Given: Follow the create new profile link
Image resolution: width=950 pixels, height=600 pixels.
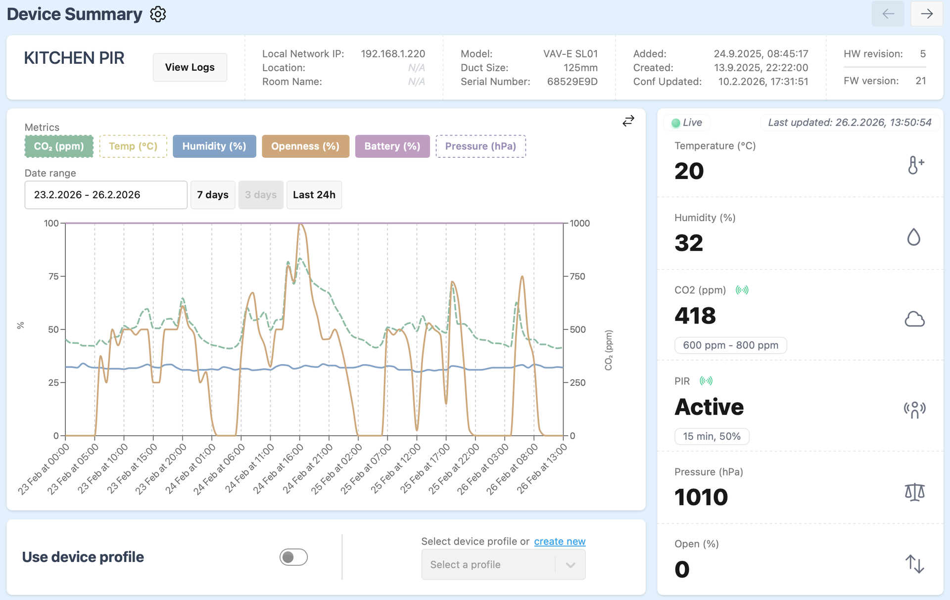Looking at the screenshot, I should pos(560,541).
